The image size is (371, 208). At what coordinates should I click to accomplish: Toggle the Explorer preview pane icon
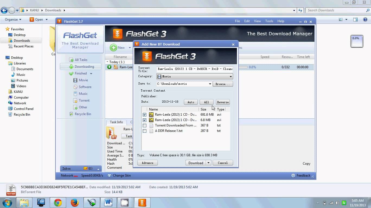click(356, 19)
